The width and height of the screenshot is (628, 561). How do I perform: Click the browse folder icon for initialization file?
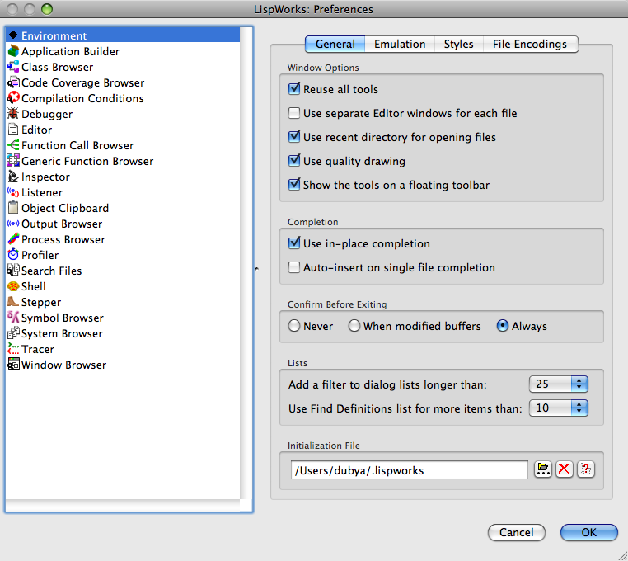(543, 469)
